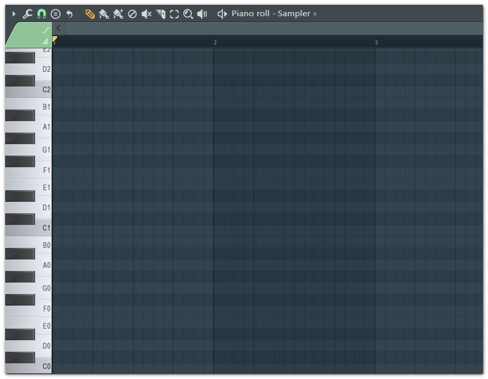Activate the Mute tool
The image size is (488, 379).
(146, 14)
